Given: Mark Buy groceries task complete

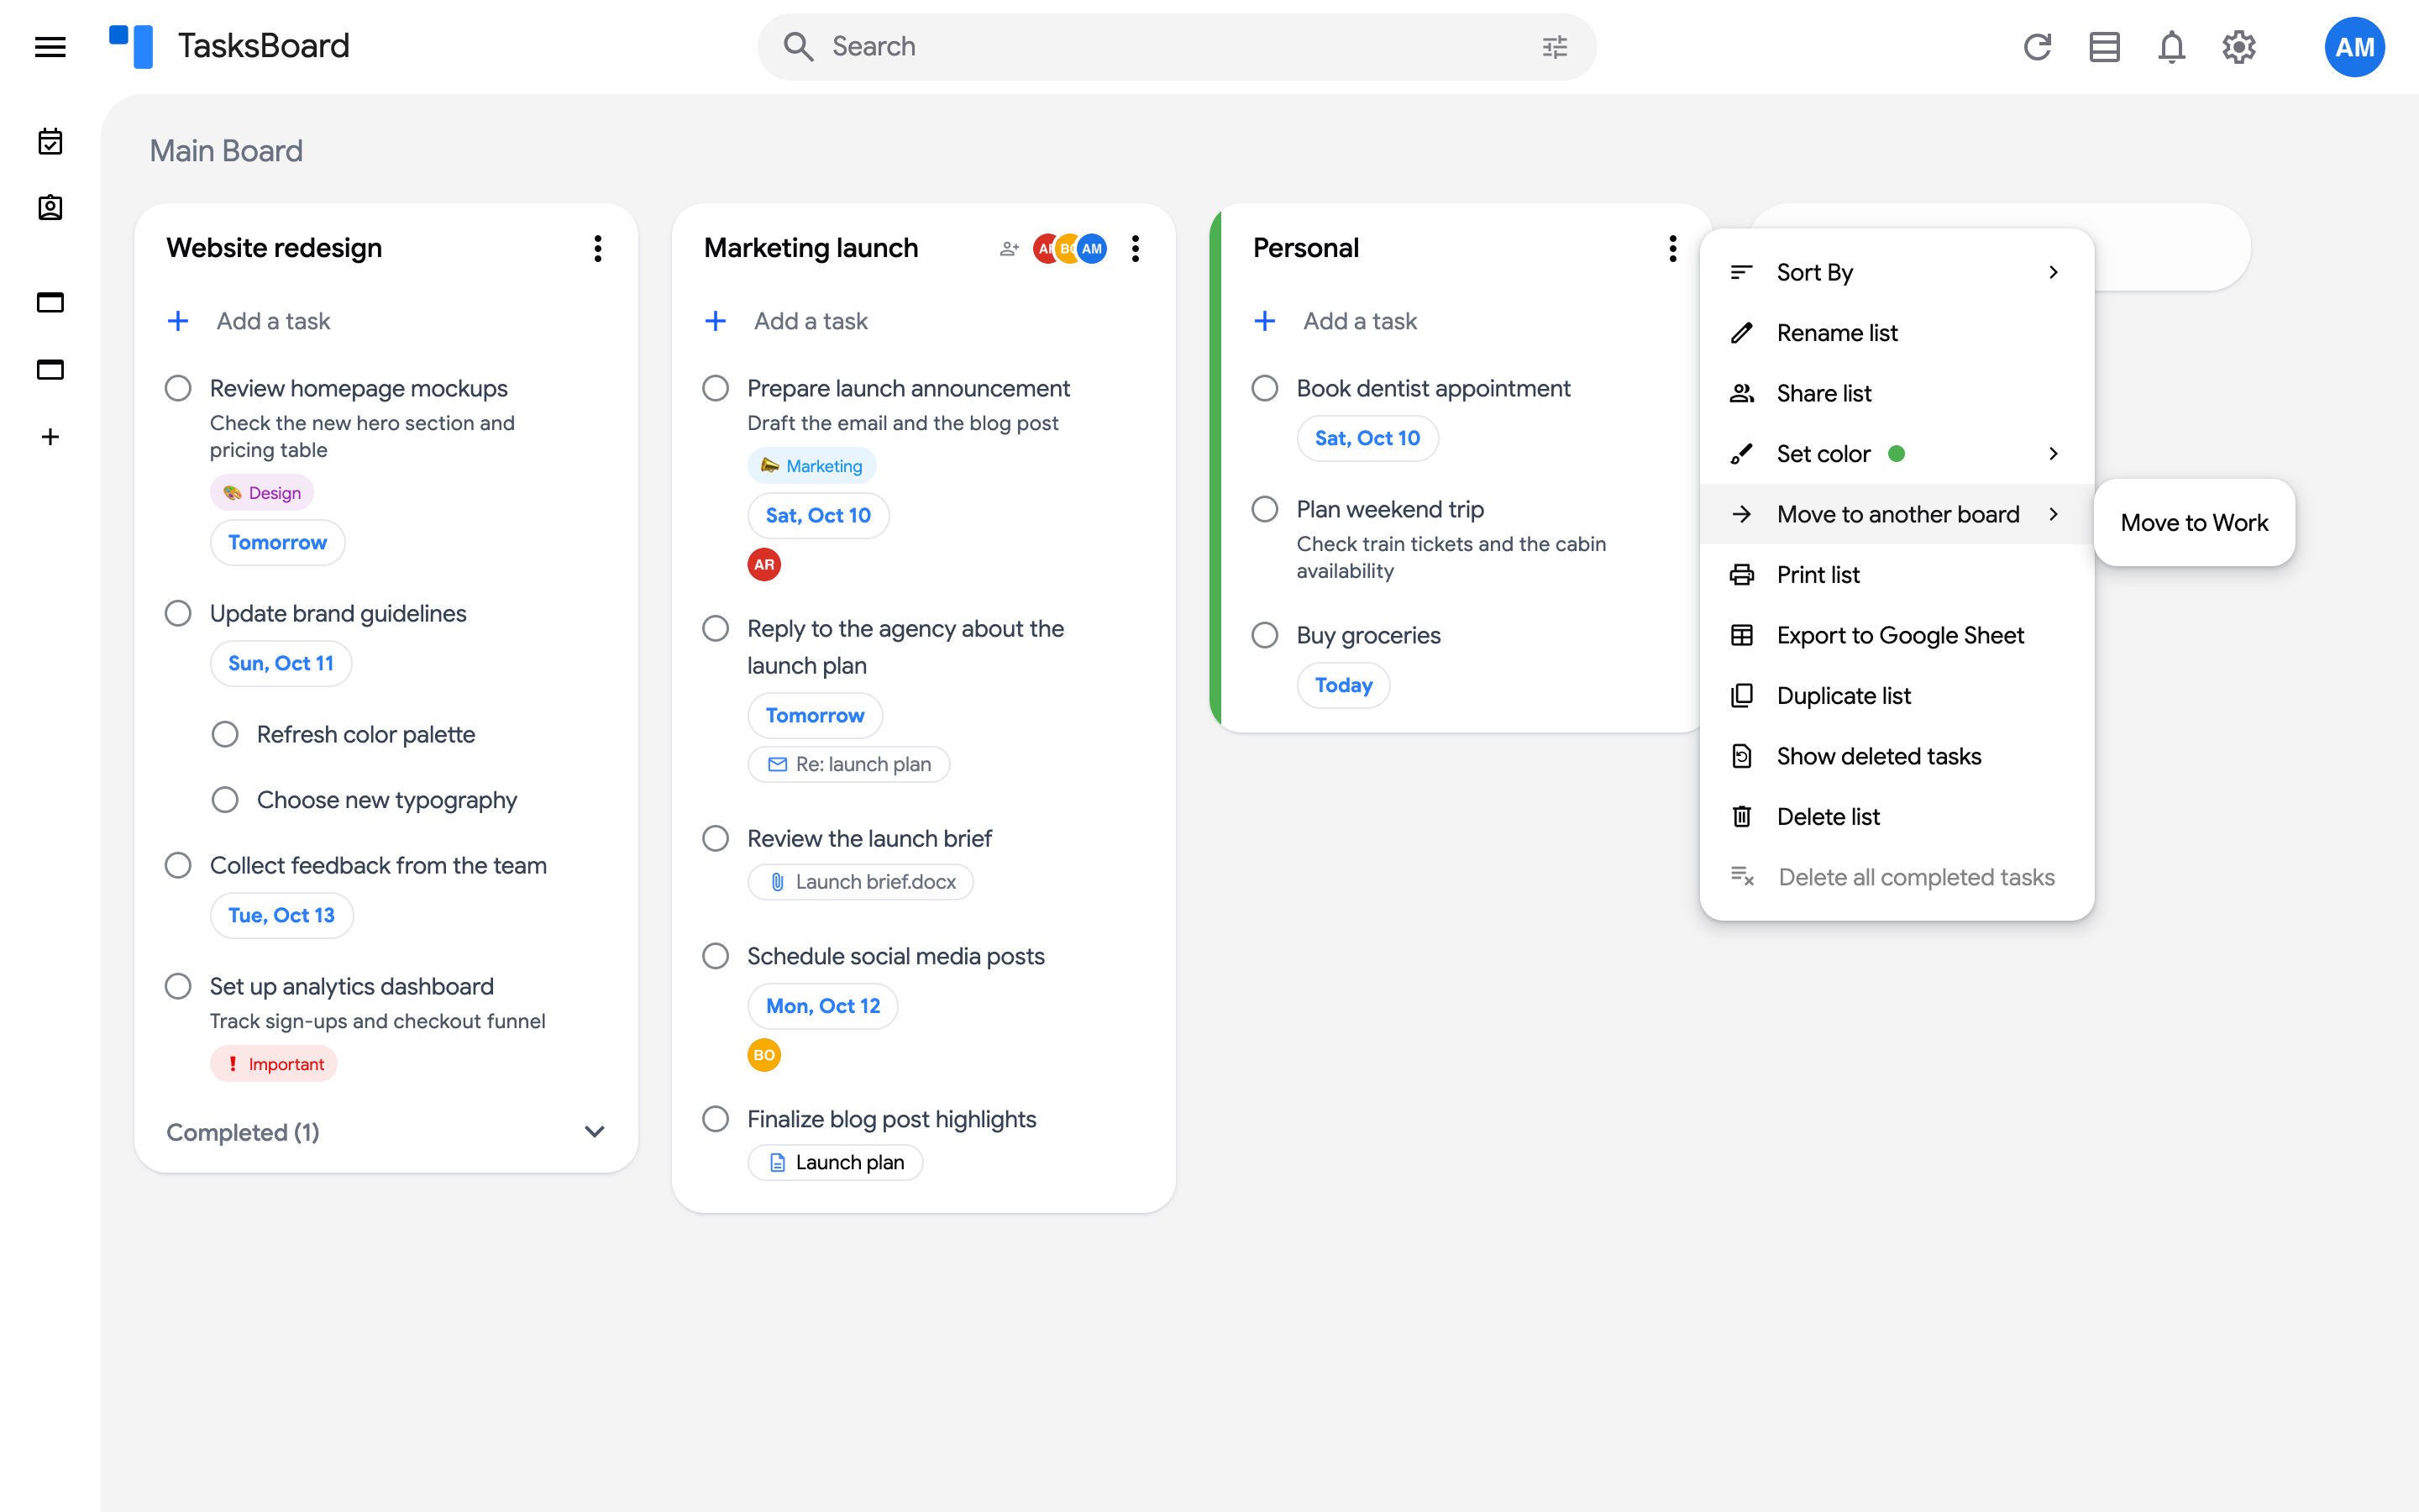Looking at the screenshot, I should click(1264, 635).
